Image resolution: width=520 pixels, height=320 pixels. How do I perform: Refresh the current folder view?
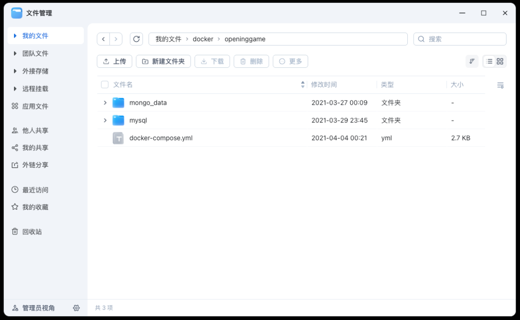coord(136,39)
